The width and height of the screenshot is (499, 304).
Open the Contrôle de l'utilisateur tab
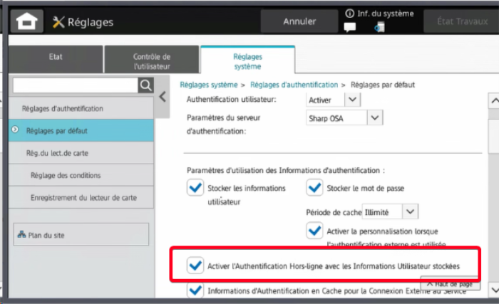pos(152,61)
